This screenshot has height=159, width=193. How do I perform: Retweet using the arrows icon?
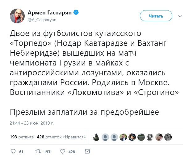(x=37, y=152)
